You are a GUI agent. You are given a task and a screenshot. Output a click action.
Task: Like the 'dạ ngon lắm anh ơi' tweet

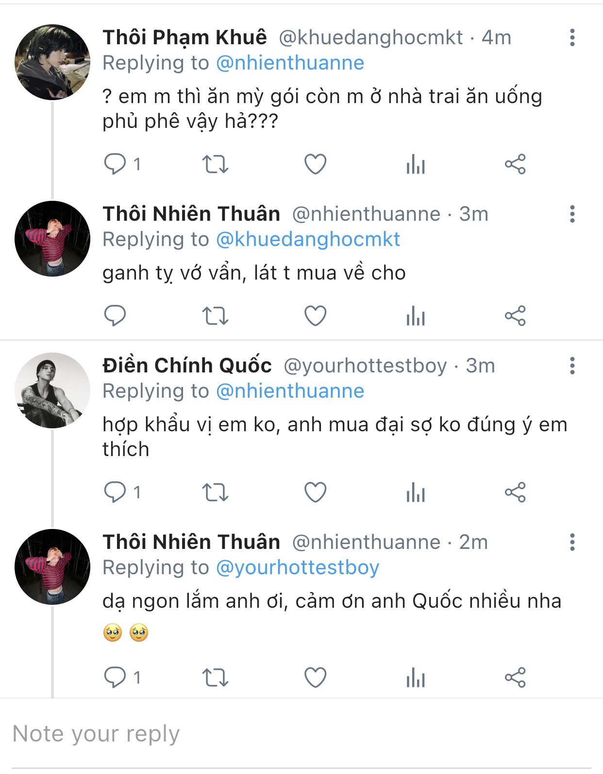point(315,677)
